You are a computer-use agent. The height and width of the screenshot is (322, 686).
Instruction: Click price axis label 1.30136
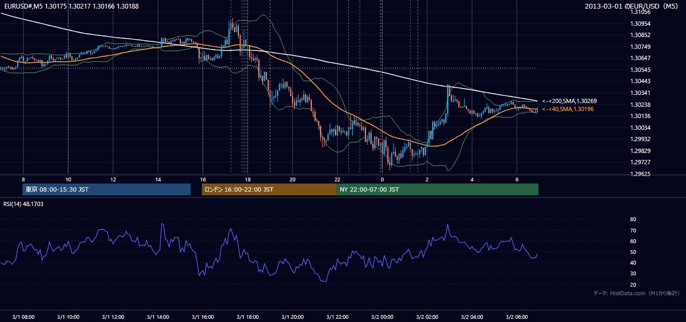641,116
